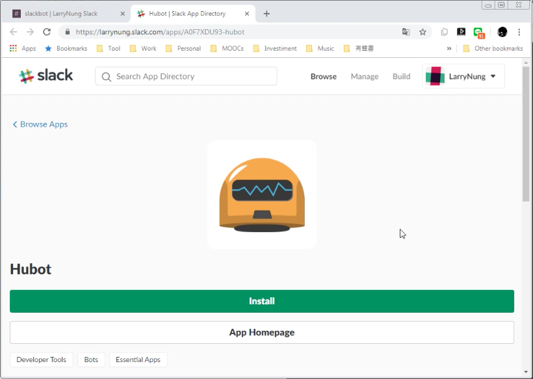Go back with the browser back arrow
This screenshot has width=533, height=379.
pyautogui.click(x=14, y=32)
